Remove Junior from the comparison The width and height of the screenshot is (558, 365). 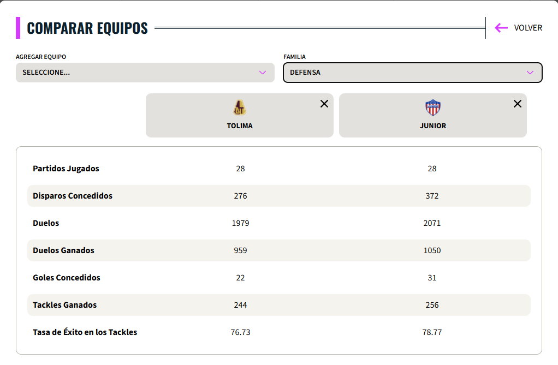click(x=517, y=104)
